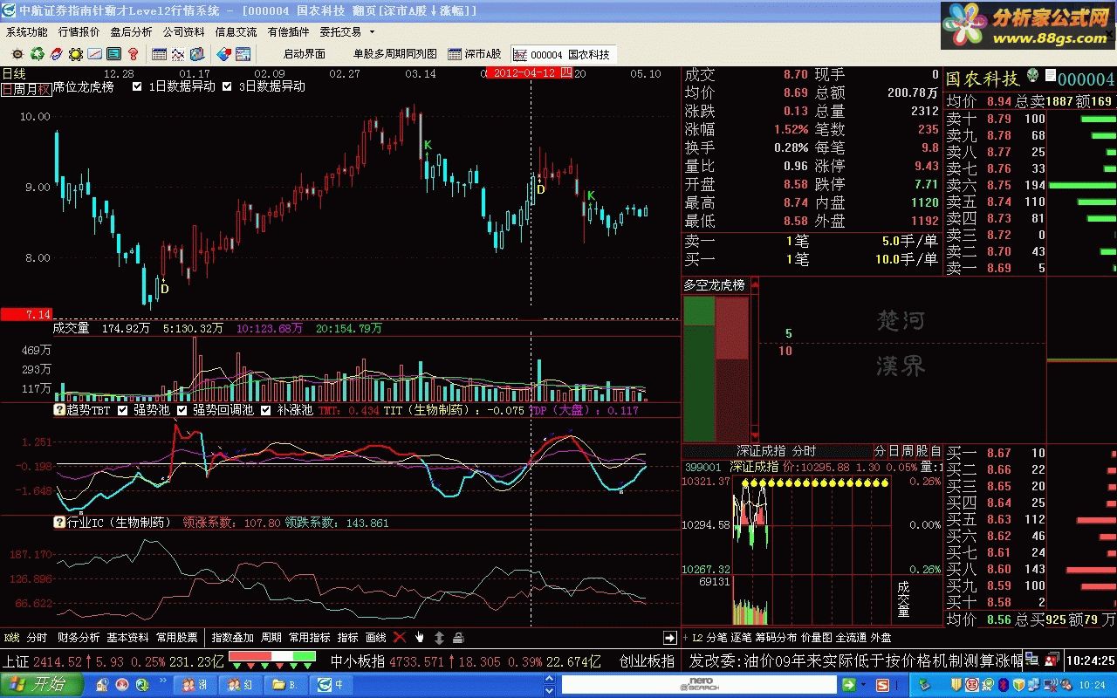
Task: Click the up-down arrows tool icon
Action: point(439,638)
